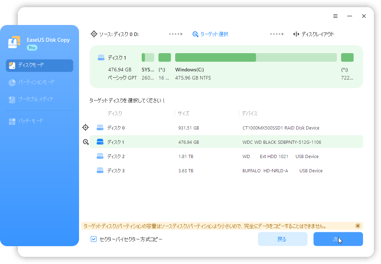This screenshot has width=381, height=264.
Task: Click the 戻る button
Action: tap(283, 239)
